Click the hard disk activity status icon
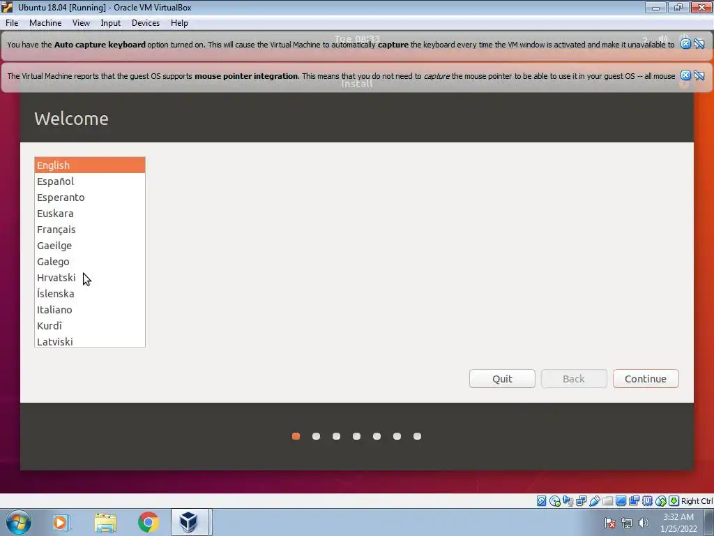 (541, 501)
